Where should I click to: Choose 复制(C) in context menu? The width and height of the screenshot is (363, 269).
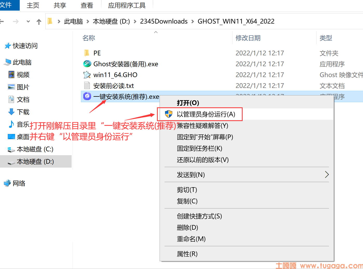(247, 201)
